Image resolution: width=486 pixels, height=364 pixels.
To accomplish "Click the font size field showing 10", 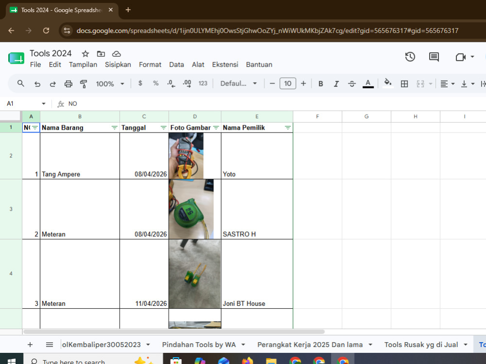I will (288, 83).
